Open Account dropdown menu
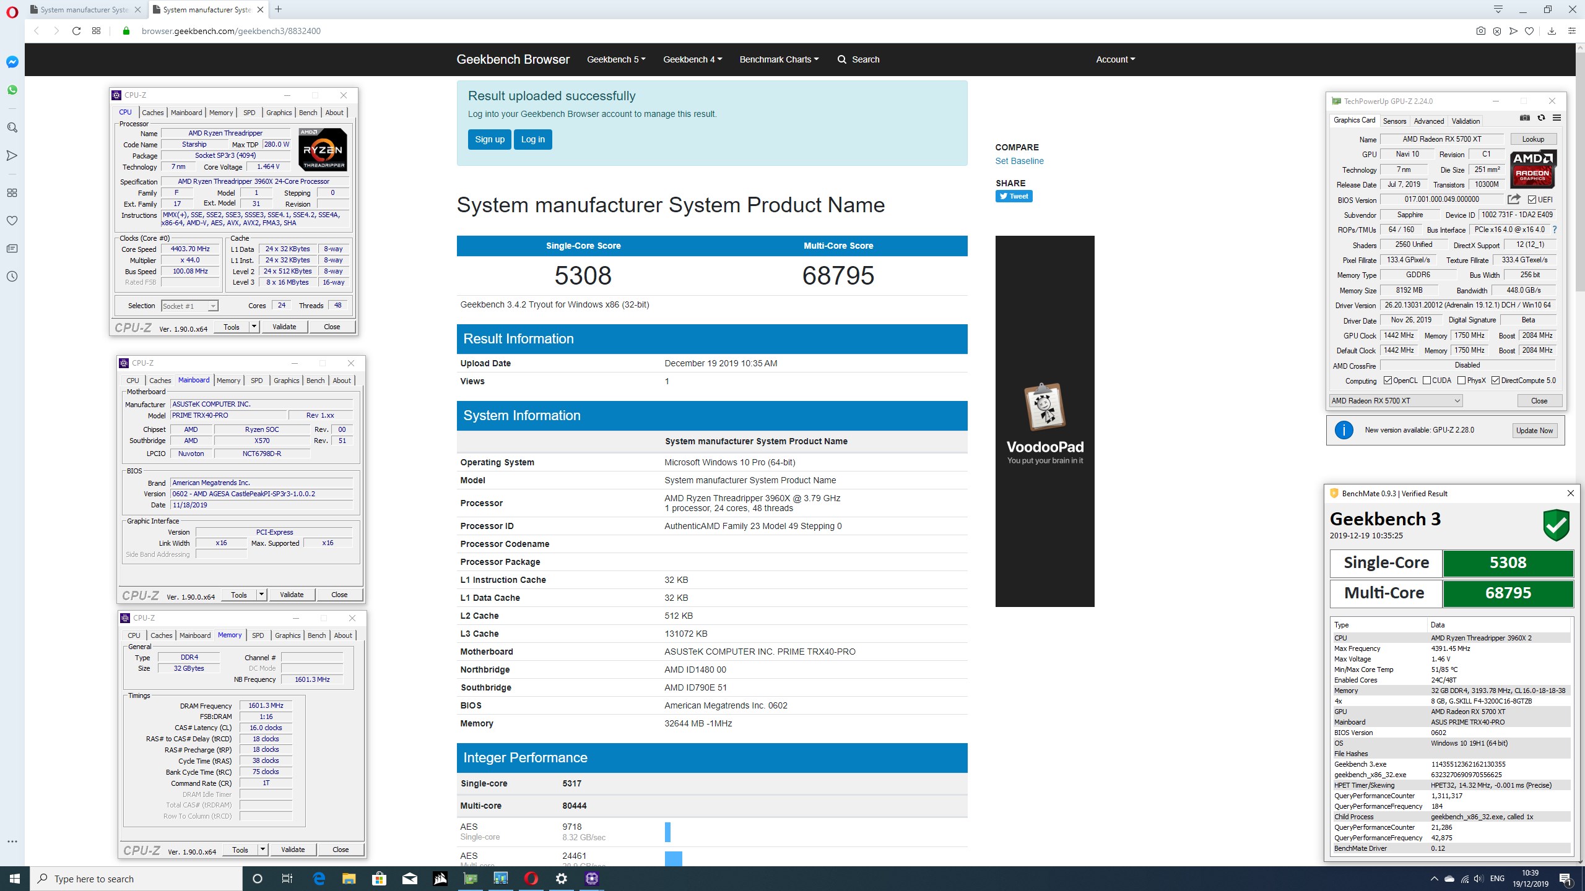The width and height of the screenshot is (1585, 891). (x=1115, y=59)
